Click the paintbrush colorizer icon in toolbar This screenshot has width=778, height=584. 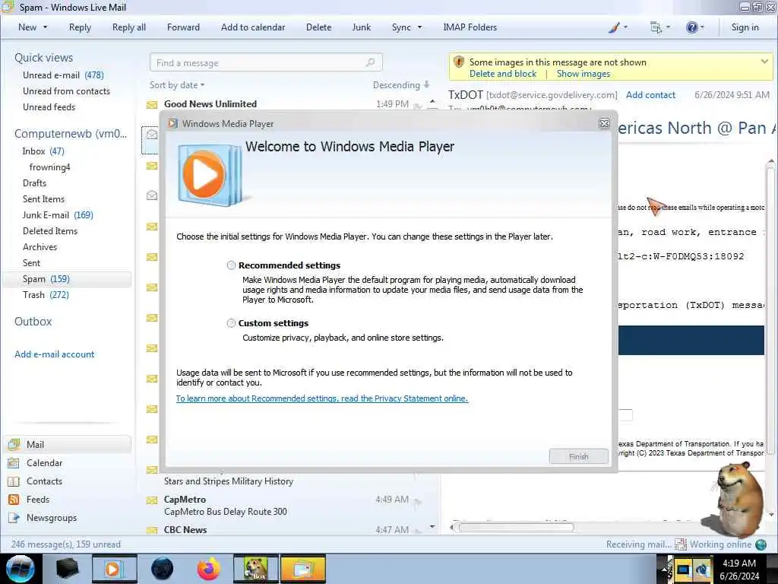pyautogui.click(x=614, y=27)
